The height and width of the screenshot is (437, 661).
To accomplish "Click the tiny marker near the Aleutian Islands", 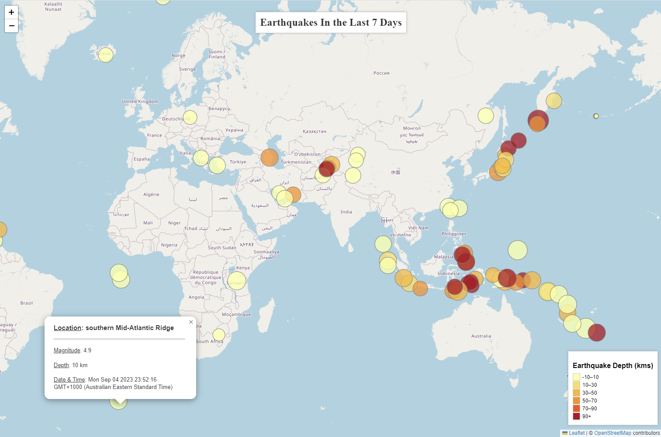I will [x=595, y=116].
